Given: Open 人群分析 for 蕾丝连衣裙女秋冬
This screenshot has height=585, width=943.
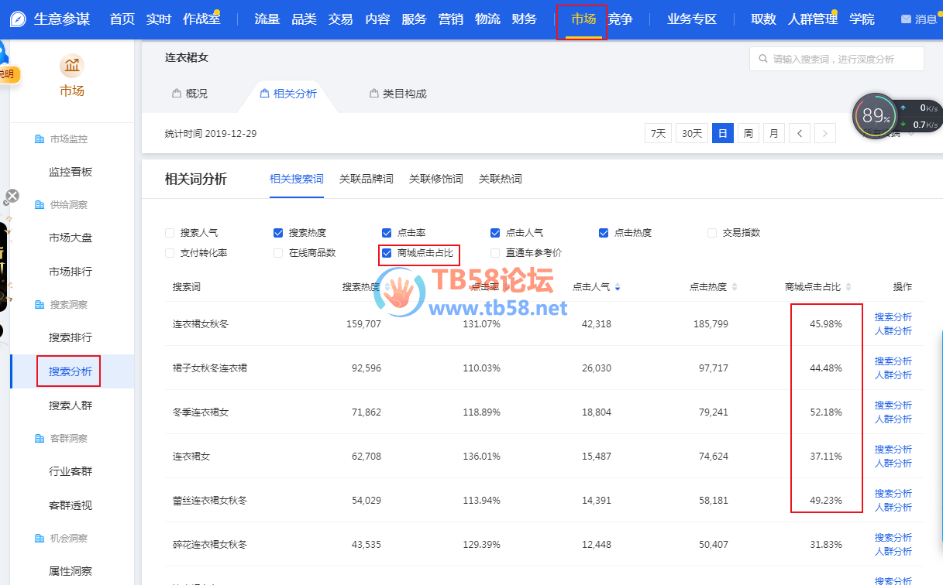Looking at the screenshot, I should pyautogui.click(x=893, y=508).
